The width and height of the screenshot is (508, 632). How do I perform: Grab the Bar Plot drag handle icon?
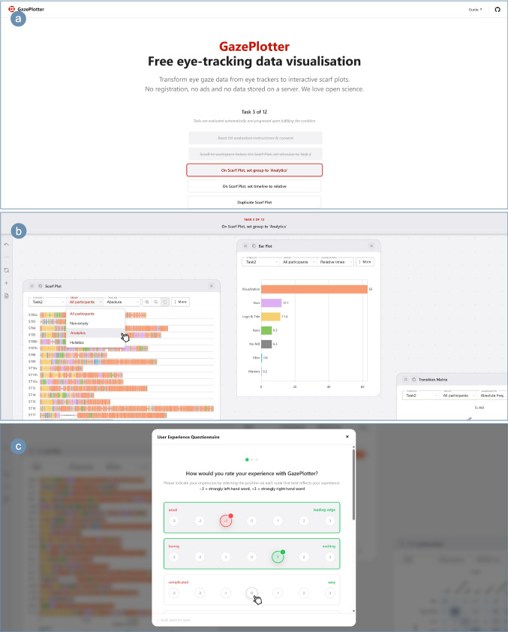pos(245,246)
